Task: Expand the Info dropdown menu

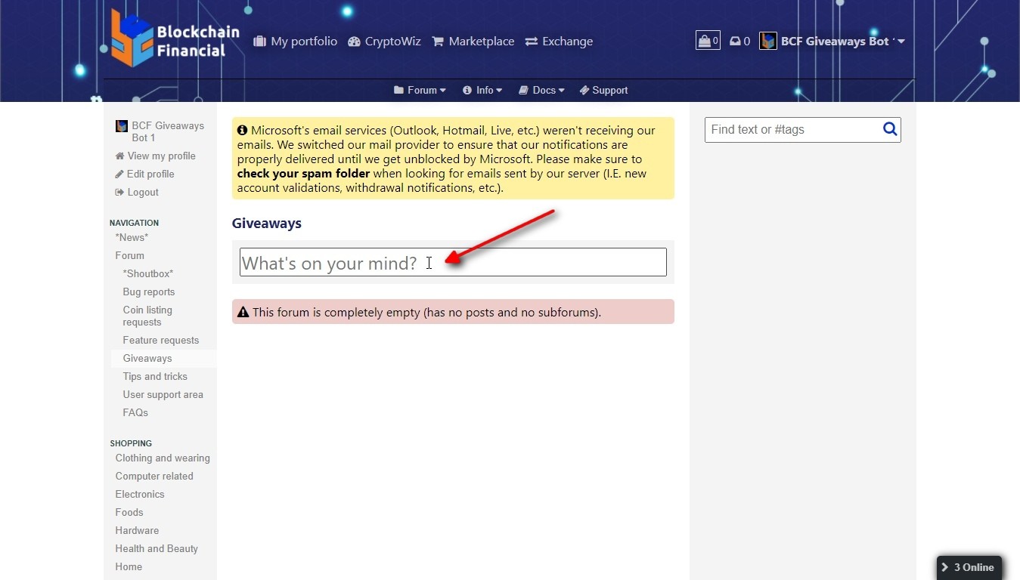Action: (482, 90)
